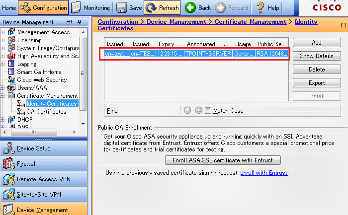
Task: Click tree vertical scrollbar down arrow
Action: (x=83, y=124)
